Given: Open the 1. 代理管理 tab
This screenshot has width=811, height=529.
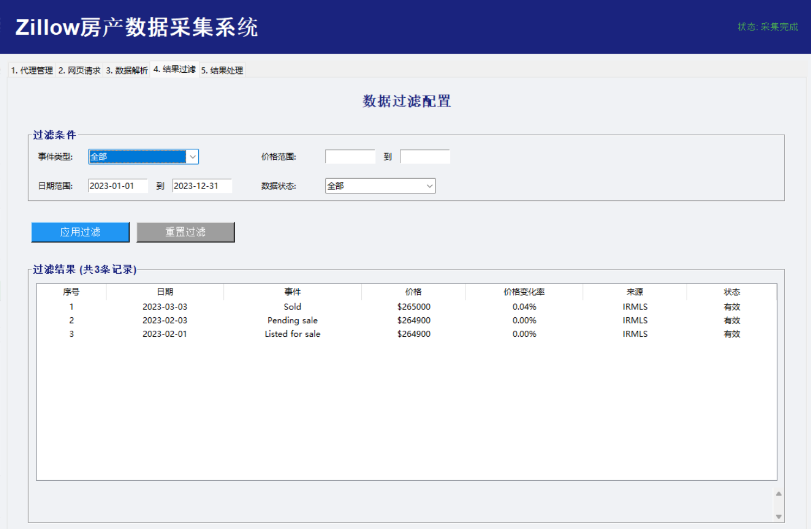Looking at the screenshot, I should coord(32,71).
